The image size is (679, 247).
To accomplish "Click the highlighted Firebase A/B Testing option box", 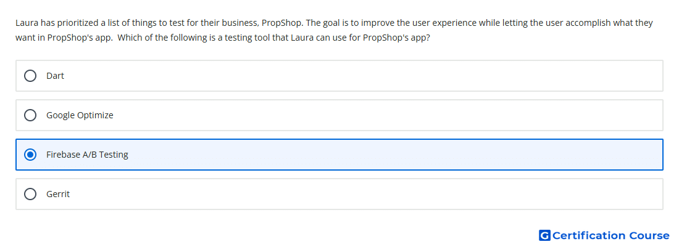I will pyautogui.click(x=339, y=155).
